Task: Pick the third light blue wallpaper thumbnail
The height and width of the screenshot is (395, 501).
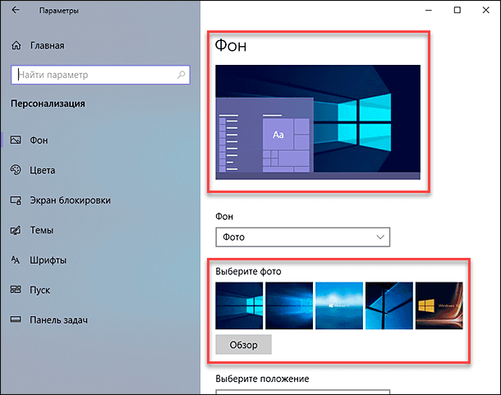Action: coord(339,305)
